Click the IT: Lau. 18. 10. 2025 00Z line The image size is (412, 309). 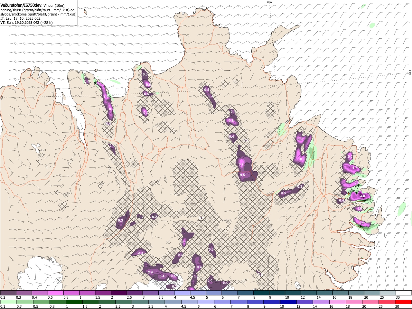pyautogui.click(x=20, y=18)
